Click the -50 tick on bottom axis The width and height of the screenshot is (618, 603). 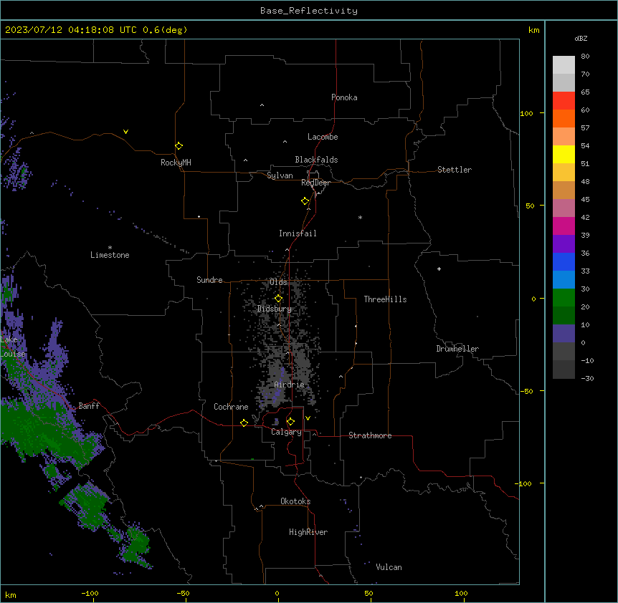(183, 593)
